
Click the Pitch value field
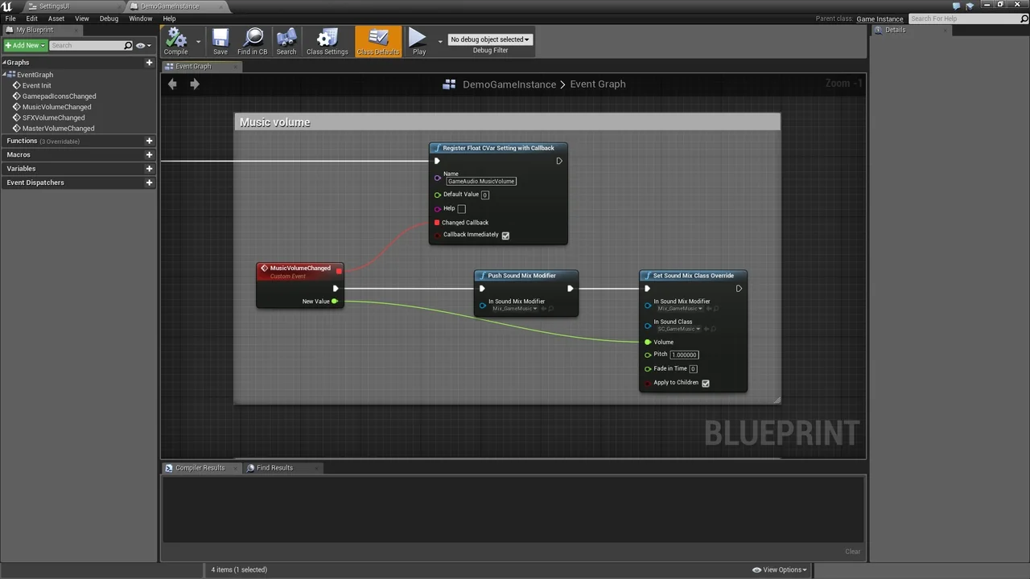684,355
